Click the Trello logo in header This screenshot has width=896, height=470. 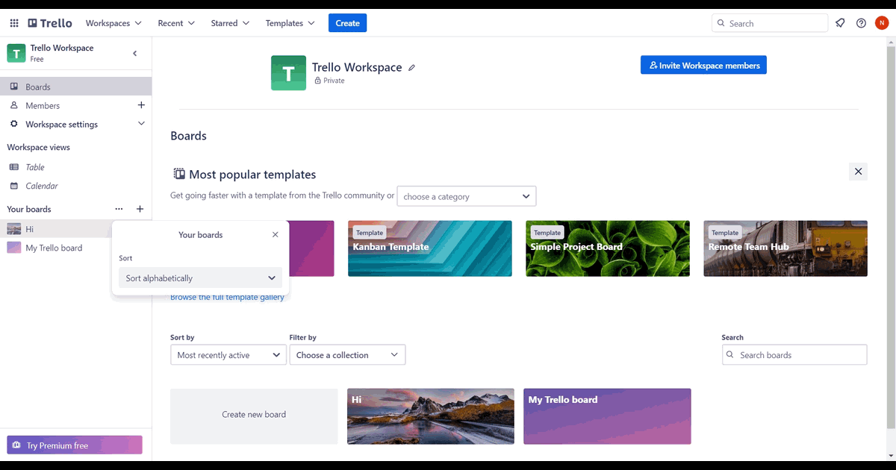(50, 23)
